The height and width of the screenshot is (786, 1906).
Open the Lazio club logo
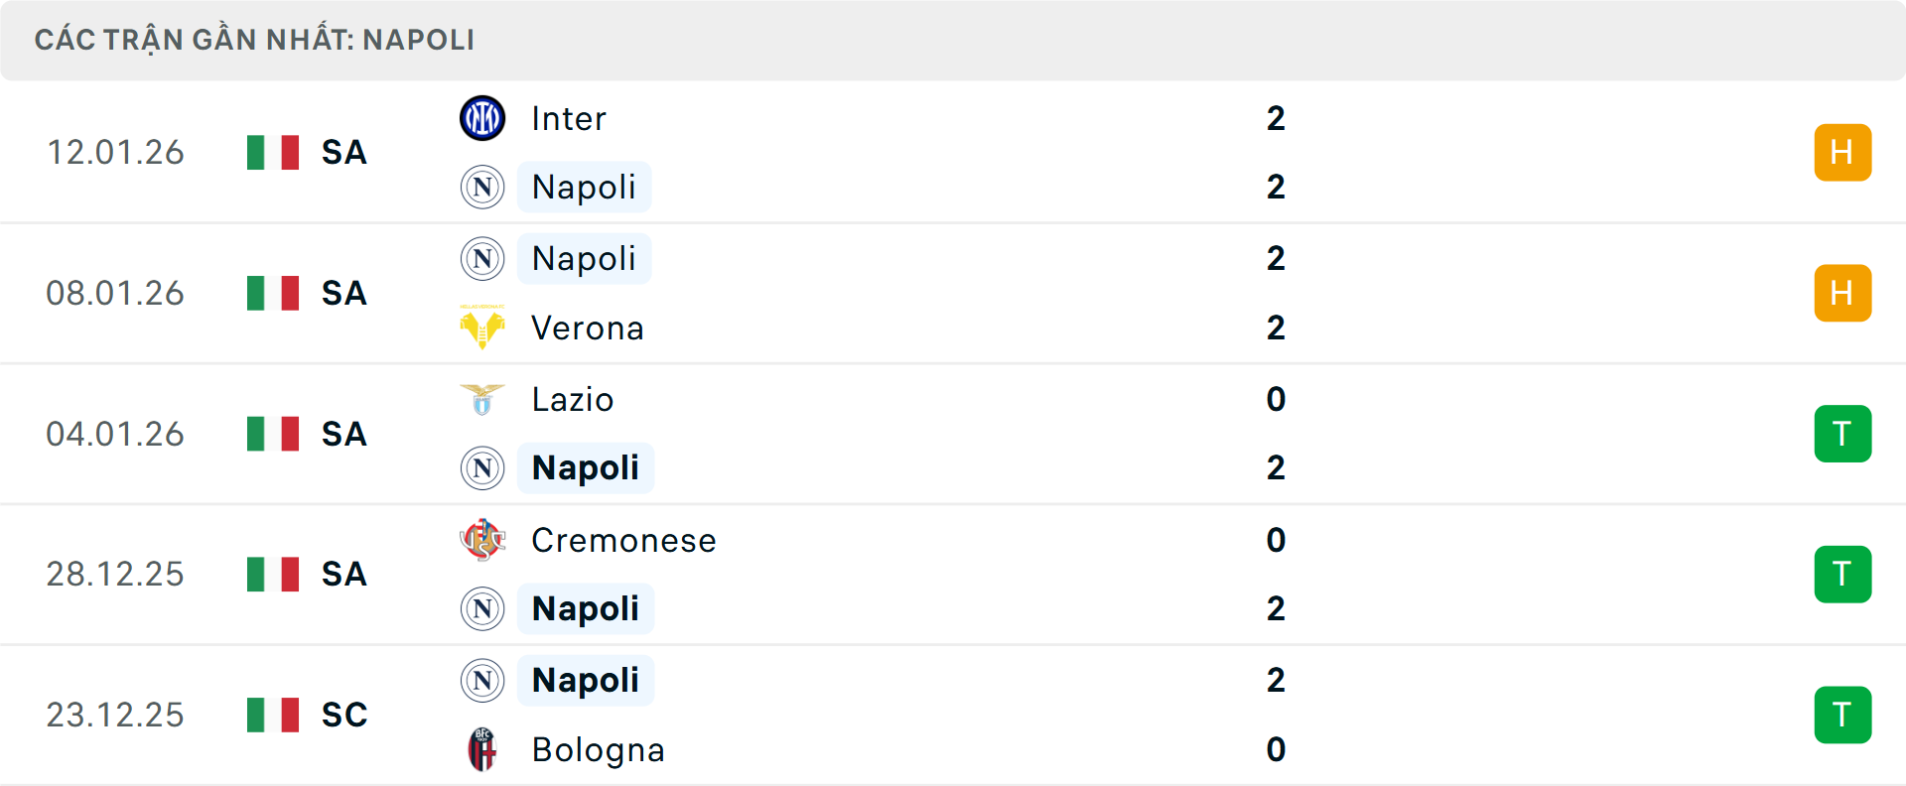pos(482,399)
